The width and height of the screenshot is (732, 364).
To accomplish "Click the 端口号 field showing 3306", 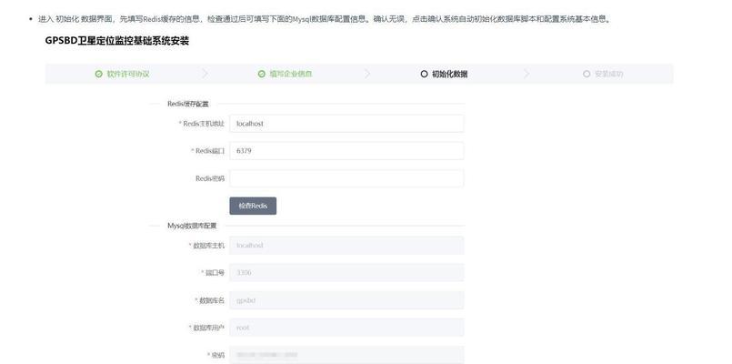I will (x=346, y=272).
